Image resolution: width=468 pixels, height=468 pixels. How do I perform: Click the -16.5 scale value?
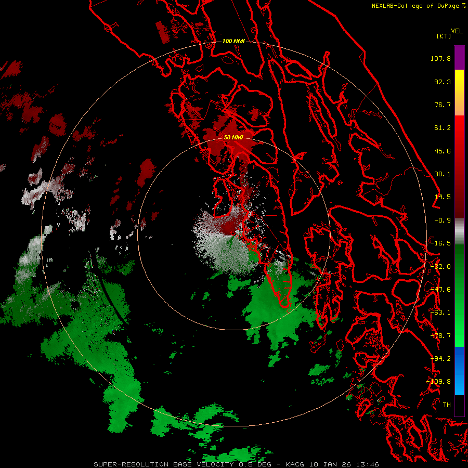click(440, 243)
